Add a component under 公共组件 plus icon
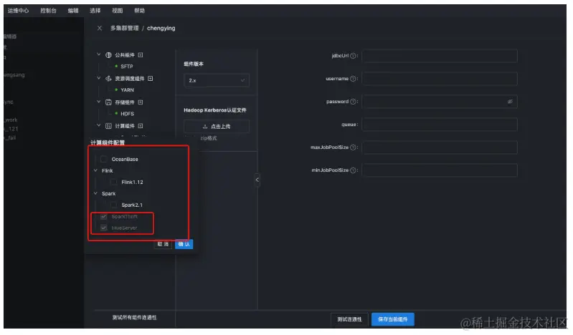This screenshot has width=573, height=335. click(x=141, y=55)
